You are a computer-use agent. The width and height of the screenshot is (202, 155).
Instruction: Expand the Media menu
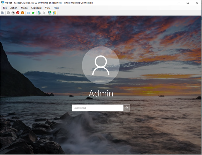24,8
